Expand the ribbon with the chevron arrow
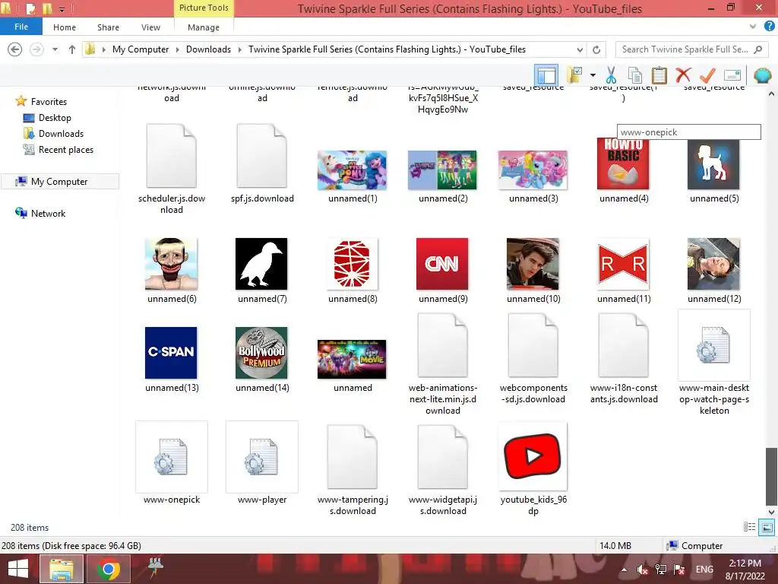 (753, 27)
